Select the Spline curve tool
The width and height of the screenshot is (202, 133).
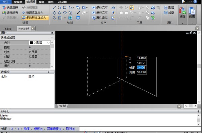54,18
